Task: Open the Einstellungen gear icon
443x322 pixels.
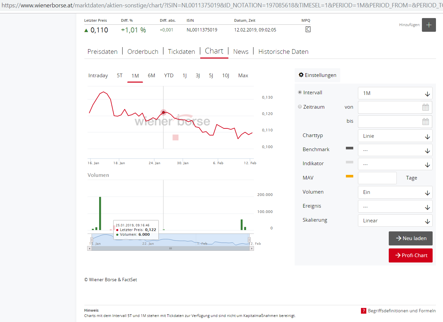Action: point(301,75)
